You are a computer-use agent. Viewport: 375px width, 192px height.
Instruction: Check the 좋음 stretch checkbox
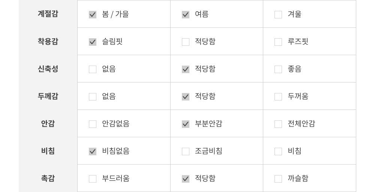pos(278,69)
